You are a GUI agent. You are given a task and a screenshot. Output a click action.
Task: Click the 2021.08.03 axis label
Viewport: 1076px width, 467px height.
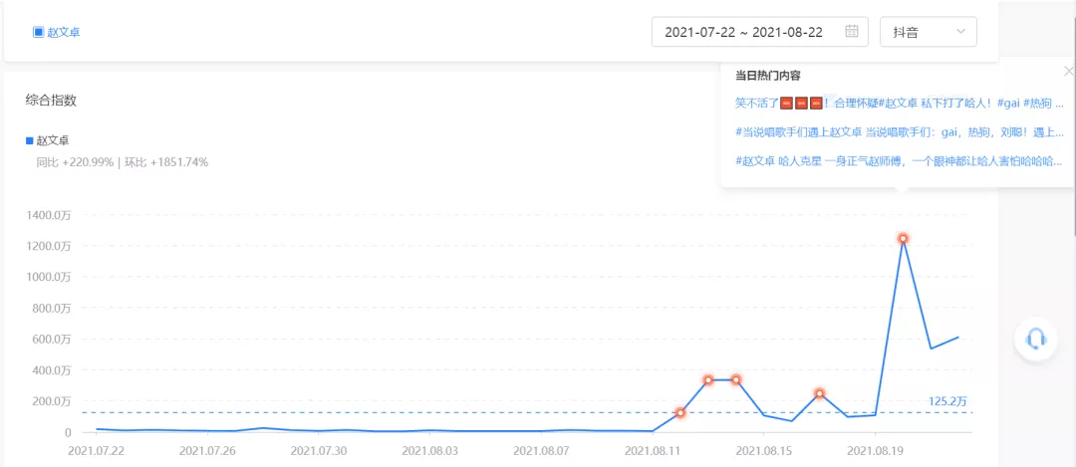[430, 451]
